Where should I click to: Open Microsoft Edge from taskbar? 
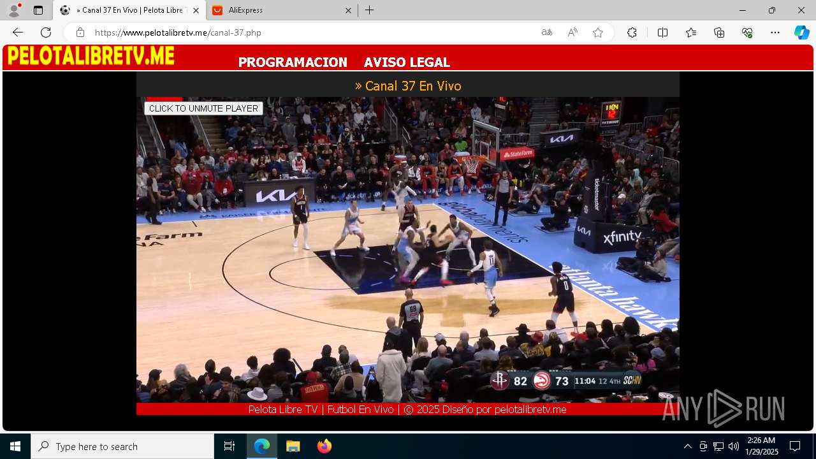[x=262, y=446]
